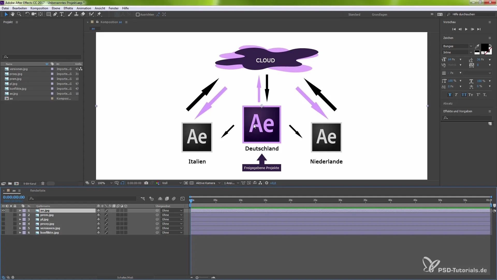This screenshot has height=280, width=497.
Task: Expand the prem.jpg layer properties
Action: [x=20, y=215]
